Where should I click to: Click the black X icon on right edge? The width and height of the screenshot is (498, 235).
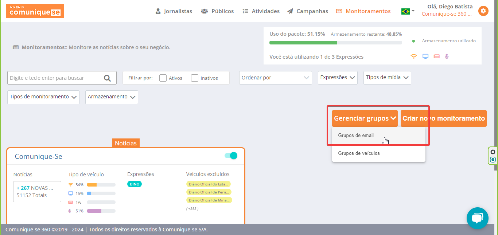(493, 152)
